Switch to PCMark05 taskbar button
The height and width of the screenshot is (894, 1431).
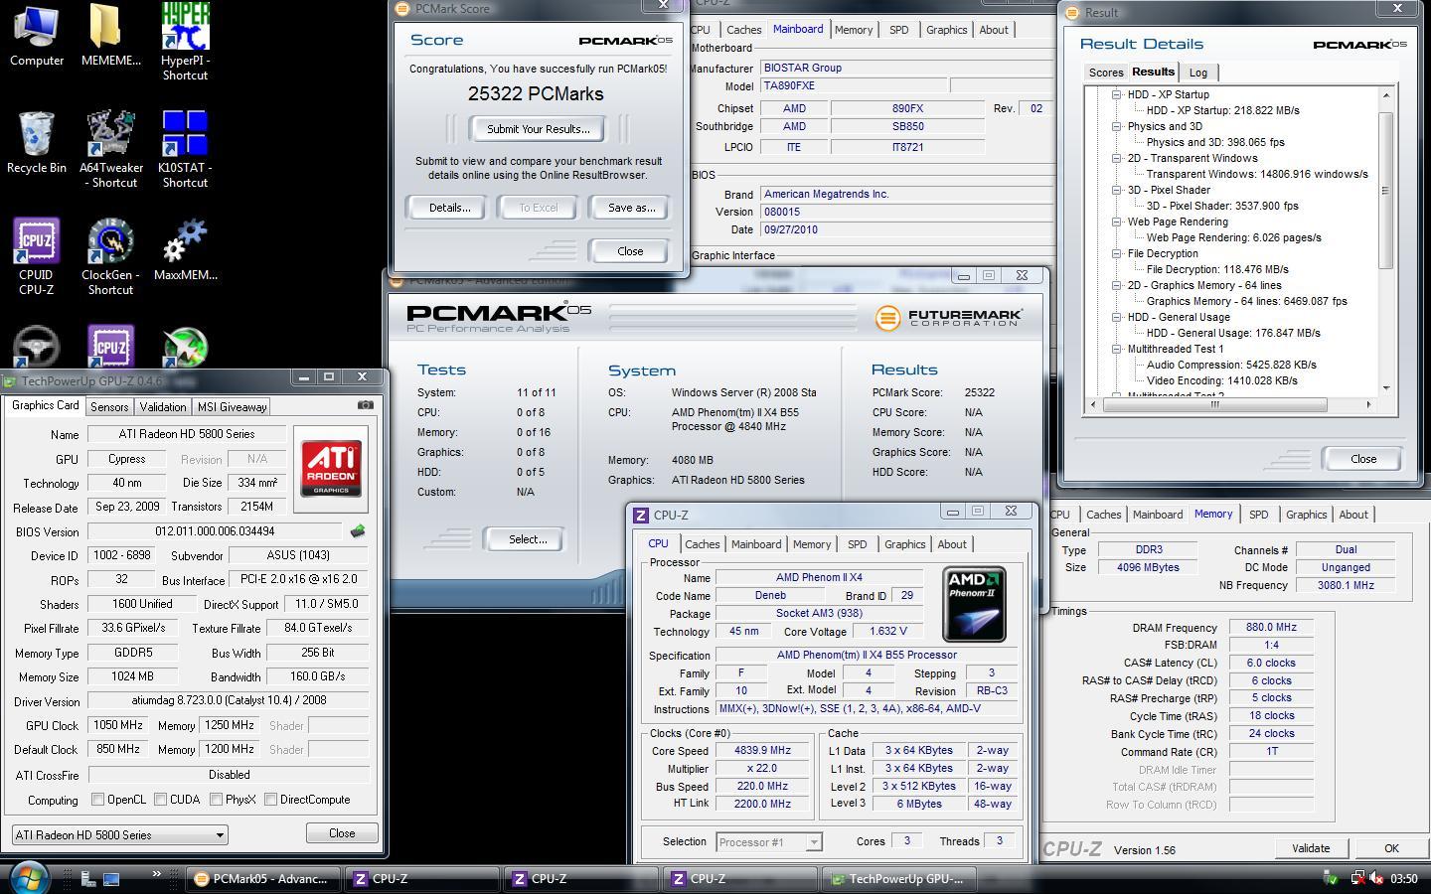click(264, 879)
